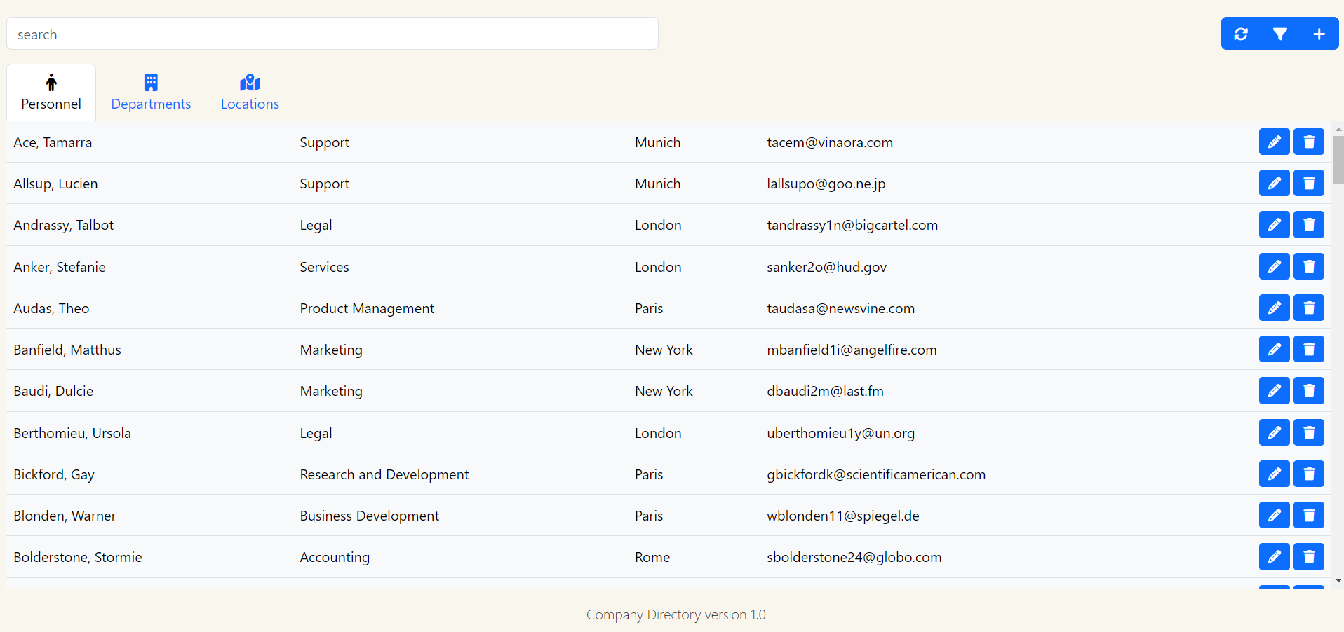Click email dbaudi2m@last.fm
This screenshot has width=1344, height=632.
coord(825,391)
